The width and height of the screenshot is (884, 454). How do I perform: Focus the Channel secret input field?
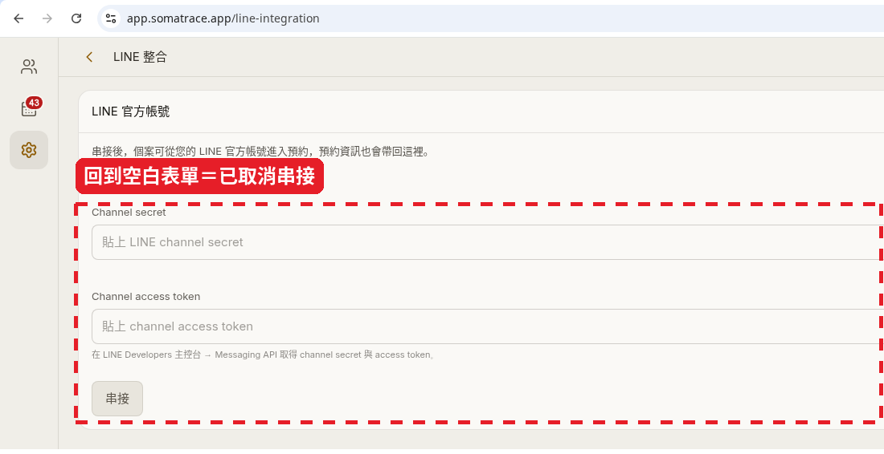(x=488, y=242)
